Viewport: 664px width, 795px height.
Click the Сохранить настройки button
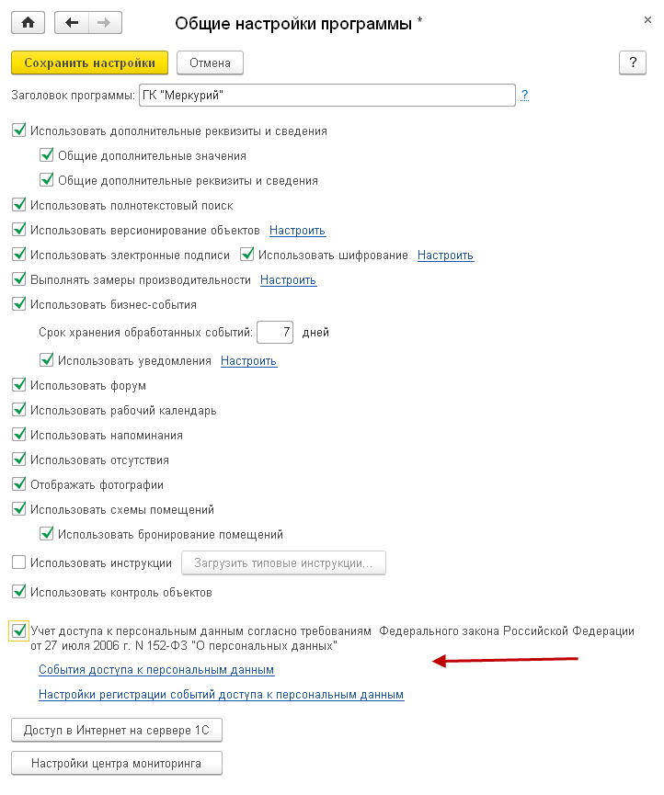pos(89,62)
